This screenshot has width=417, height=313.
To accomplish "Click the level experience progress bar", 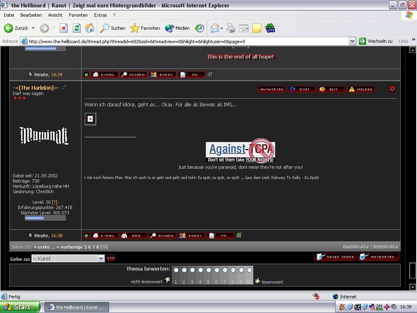I will (x=45, y=218).
